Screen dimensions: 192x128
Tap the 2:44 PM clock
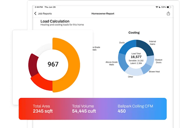pos(39,7)
